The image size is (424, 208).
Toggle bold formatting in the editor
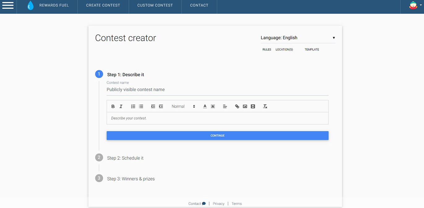pyautogui.click(x=113, y=106)
